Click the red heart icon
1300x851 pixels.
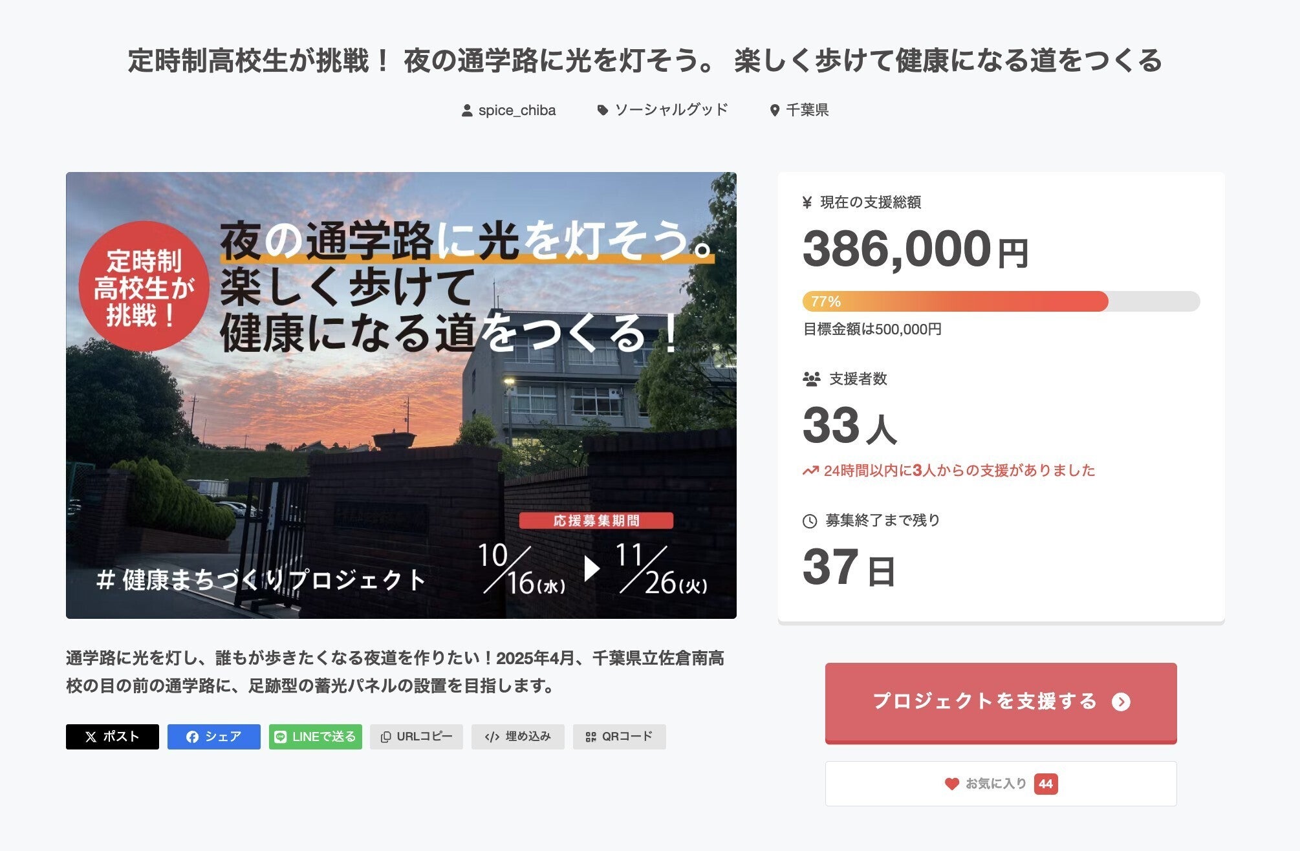click(951, 784)
